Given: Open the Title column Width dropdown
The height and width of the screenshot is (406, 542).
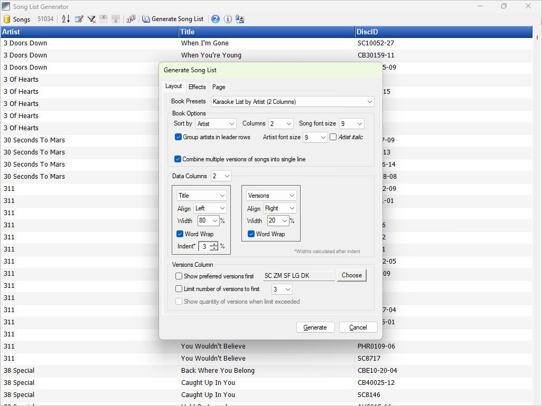Looking at the screenshot, I should 209,221.
